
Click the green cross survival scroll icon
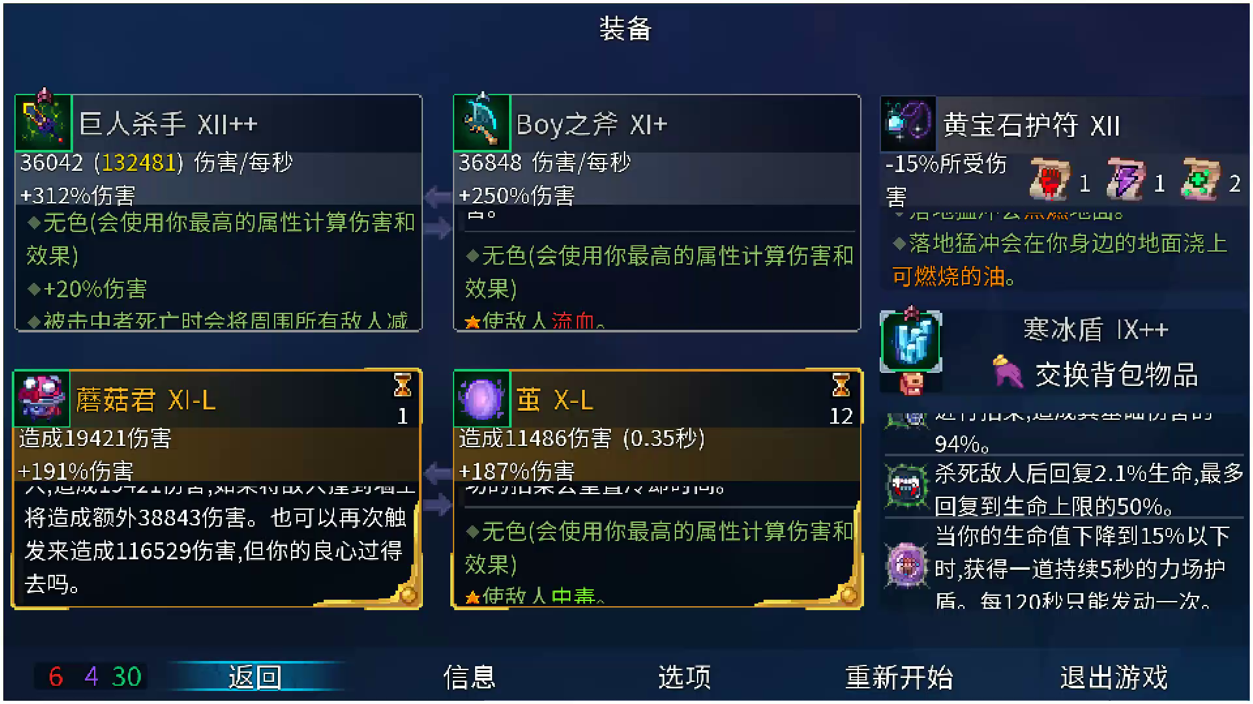[1201, 179]
